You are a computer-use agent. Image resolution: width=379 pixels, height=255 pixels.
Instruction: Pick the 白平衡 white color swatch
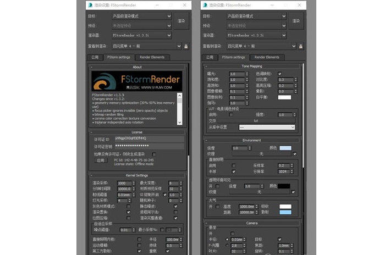point(284,97)
